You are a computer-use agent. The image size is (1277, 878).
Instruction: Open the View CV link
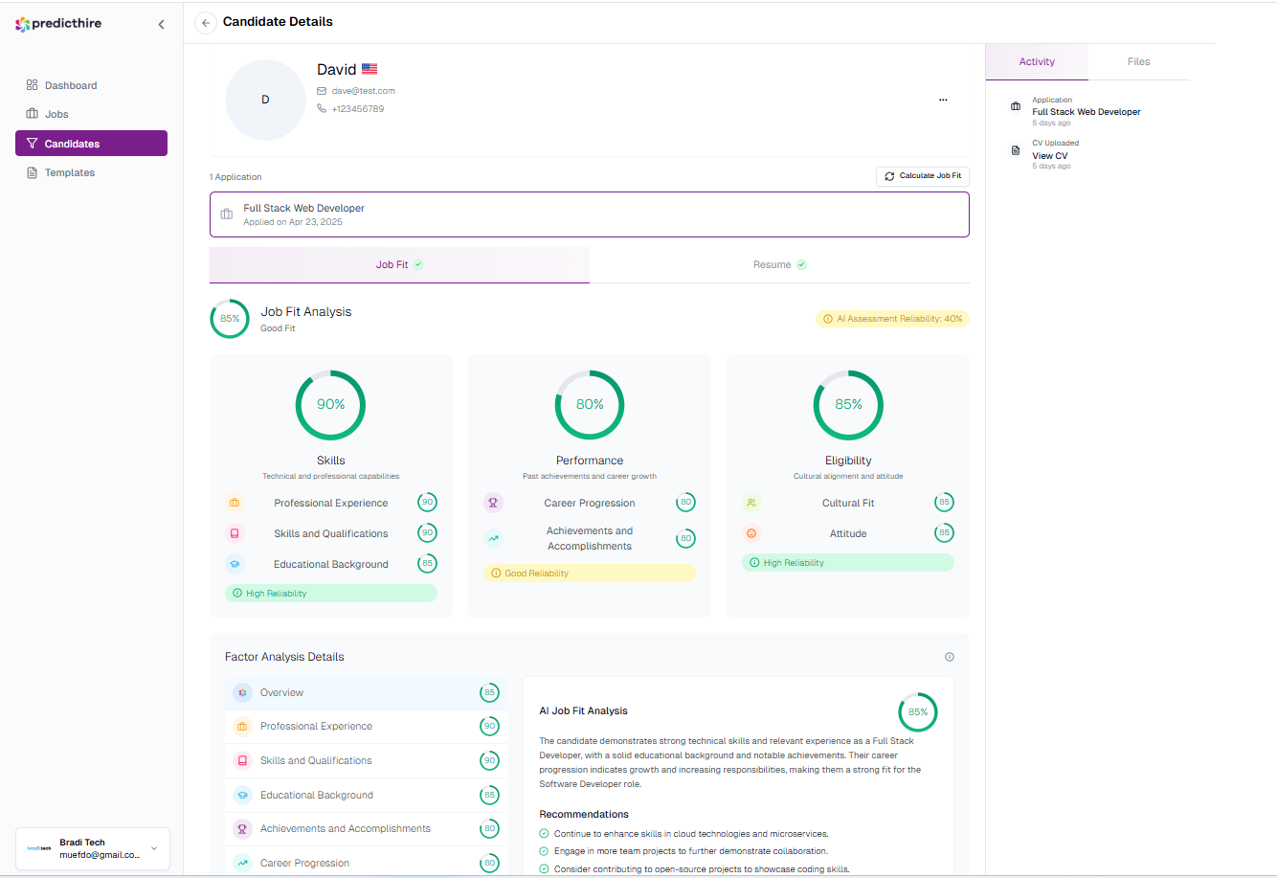click(x=1049, y=156)
